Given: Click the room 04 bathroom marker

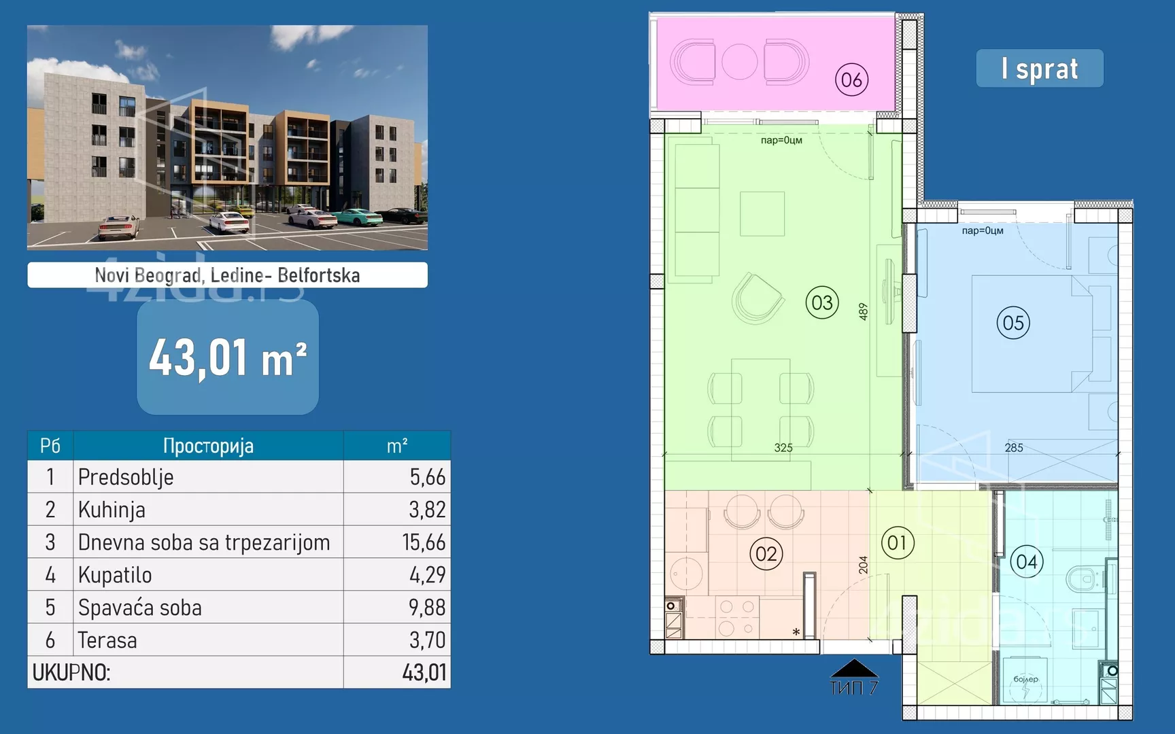Looking at the screenshot, I should tap(1026, 561).
